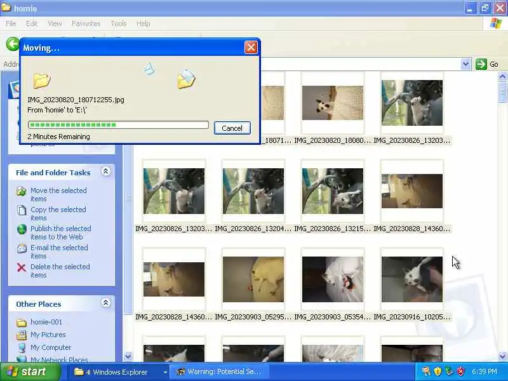
Task: Click the file name IMG_20230820_180712255.jpg in dialog
Action: [x=76, y=100]
